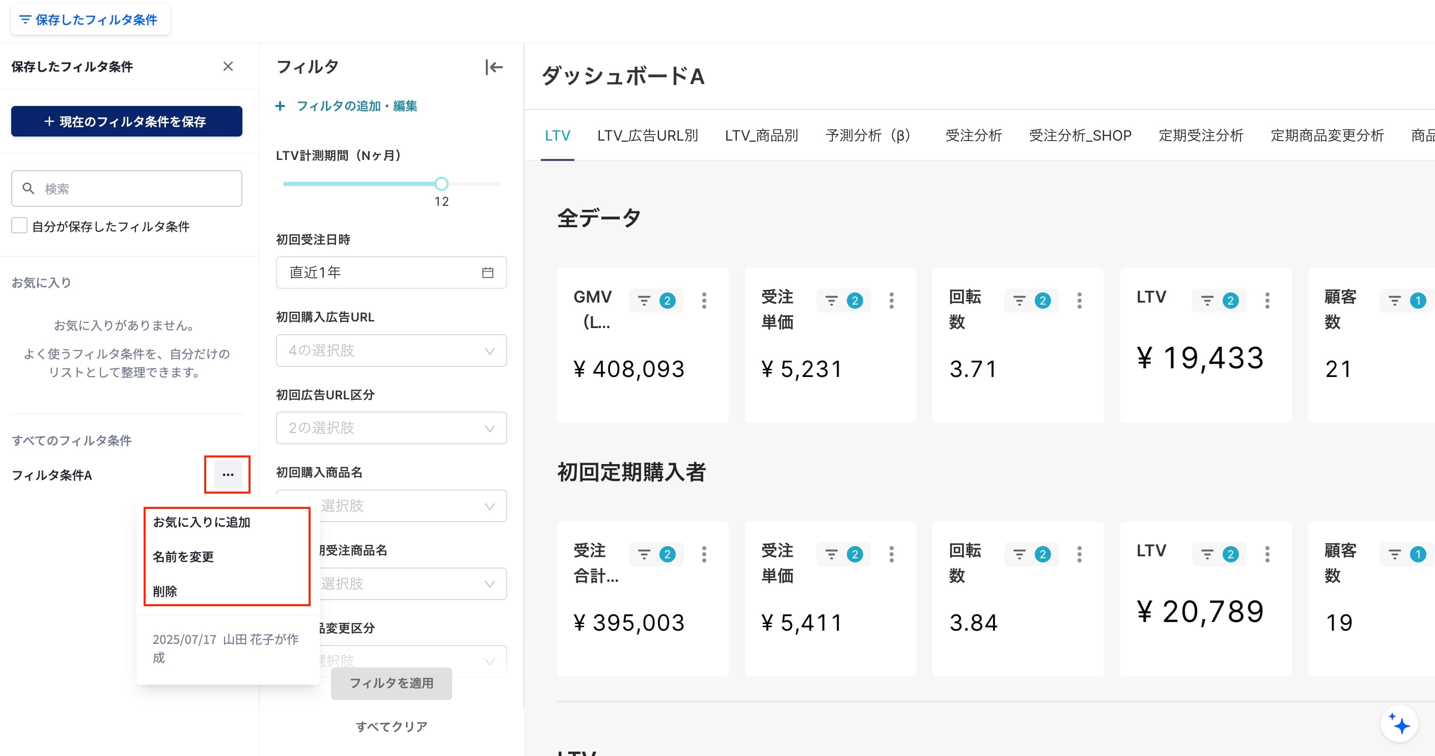Expand the 初回広告URL区分 dropdown
The height and width of the screenshot is (756, 1435).
391,428
